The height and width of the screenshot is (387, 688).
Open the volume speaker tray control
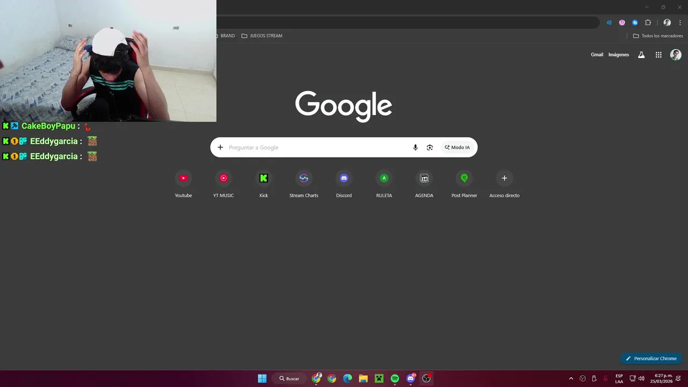pos(641,378)
